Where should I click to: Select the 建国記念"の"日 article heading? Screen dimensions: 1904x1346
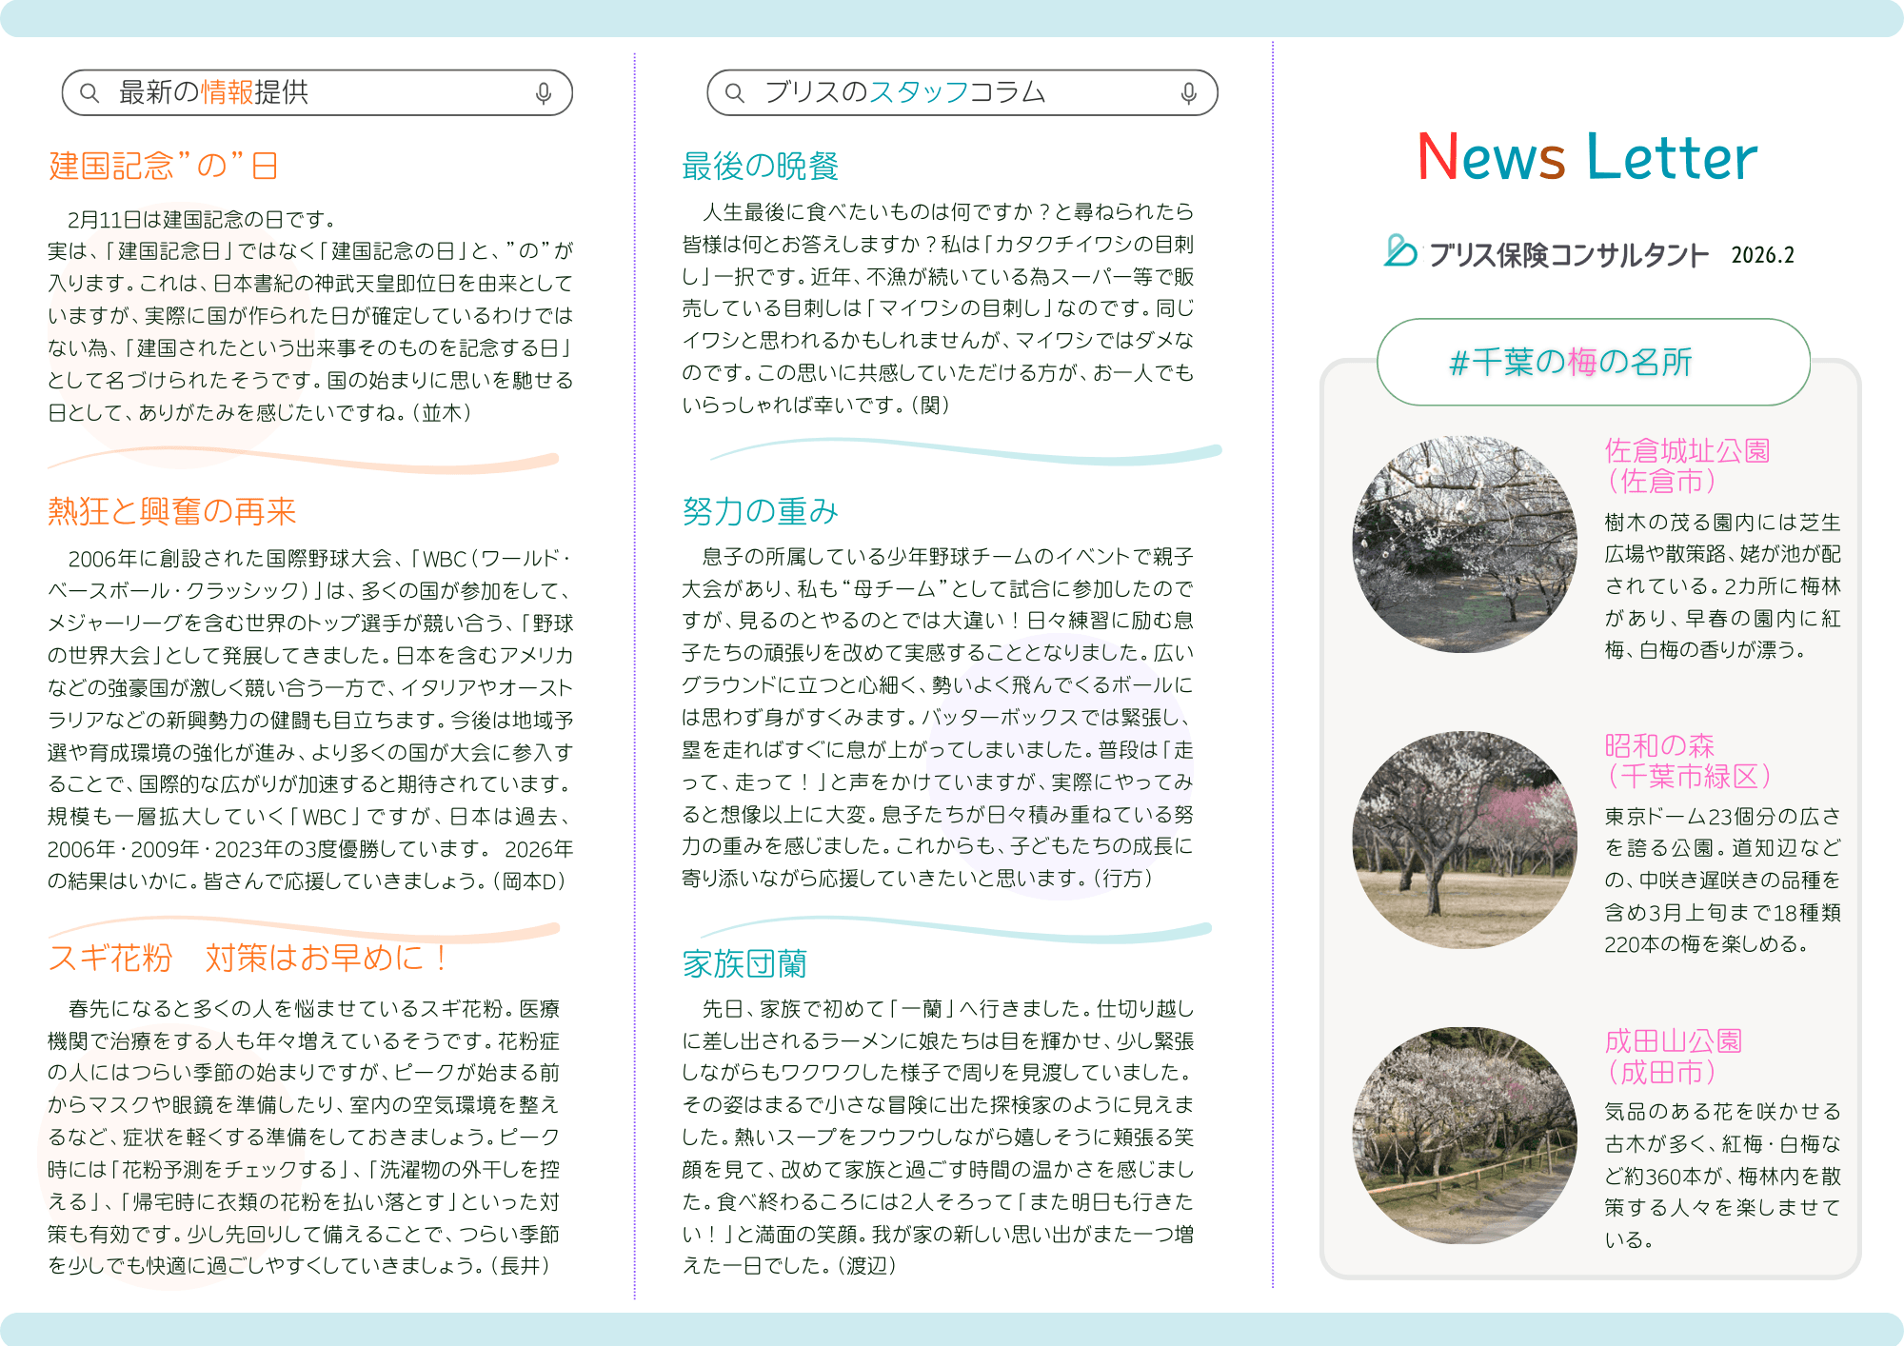163,166
